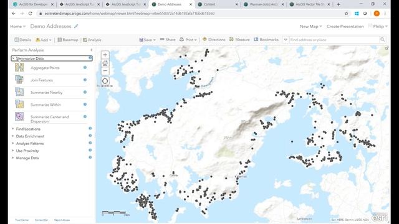Open the Chrome three-dot menu
Viewport: 399px width, 224px height.
click(x=385, y=14)
